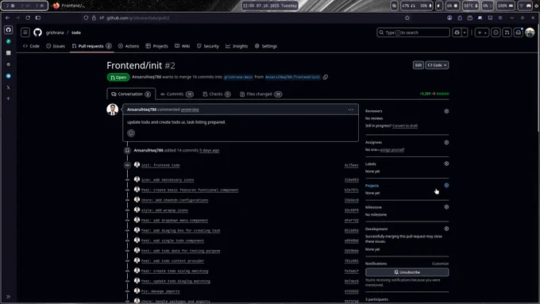Click the GitHub Octocat logo
Viewport: 540px width, 304px height.
37,33
